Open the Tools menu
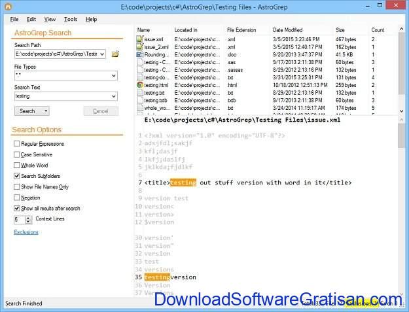 tap(71, 19)
